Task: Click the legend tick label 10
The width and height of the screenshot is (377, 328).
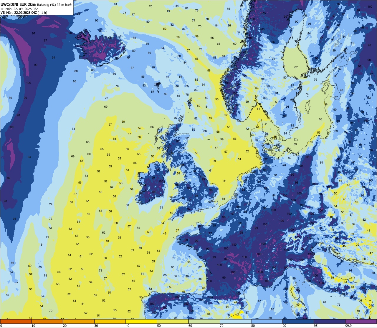Action: coord(33,326)
